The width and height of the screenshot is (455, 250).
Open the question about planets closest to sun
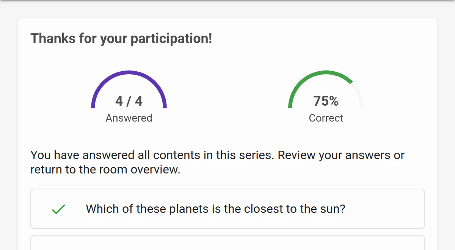(x=227, y=209)
